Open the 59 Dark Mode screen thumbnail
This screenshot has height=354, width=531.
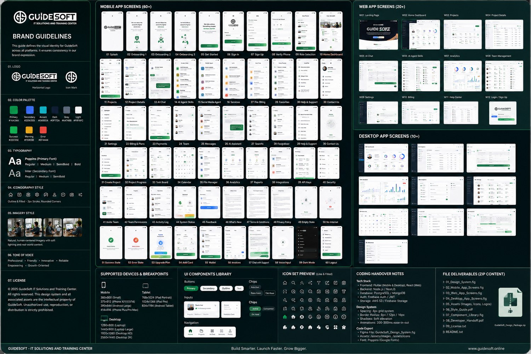coord(307,243)
